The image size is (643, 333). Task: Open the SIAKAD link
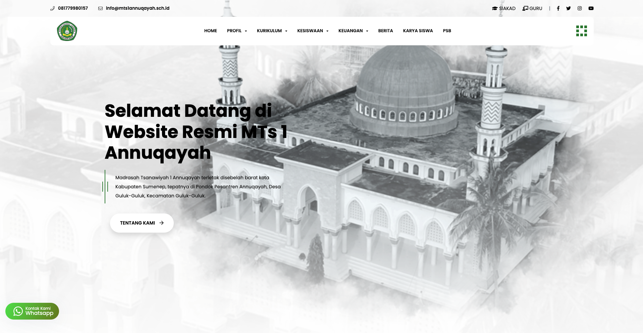[x=504, y=8]
